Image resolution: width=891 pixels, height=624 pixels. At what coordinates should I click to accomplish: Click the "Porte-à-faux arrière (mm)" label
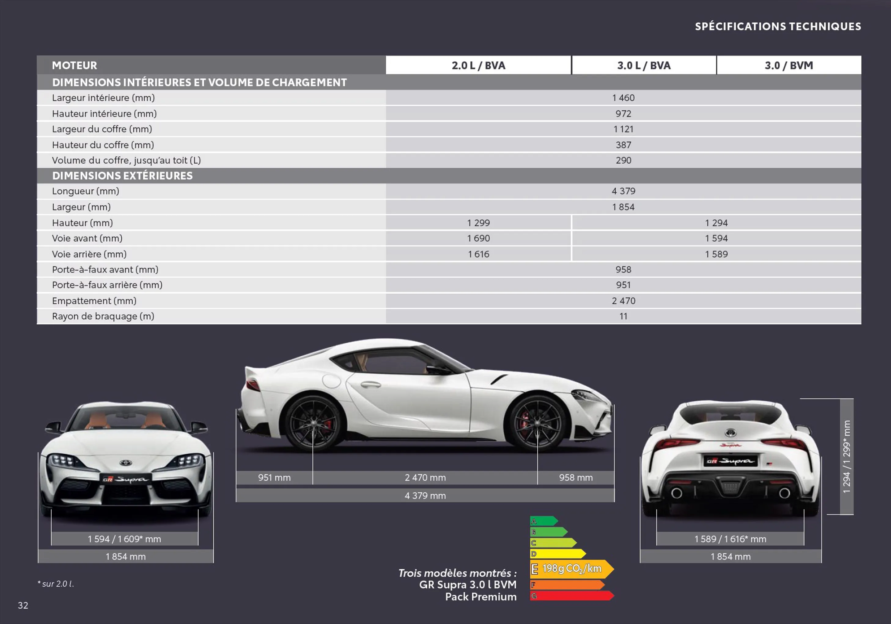coord(107,285)
